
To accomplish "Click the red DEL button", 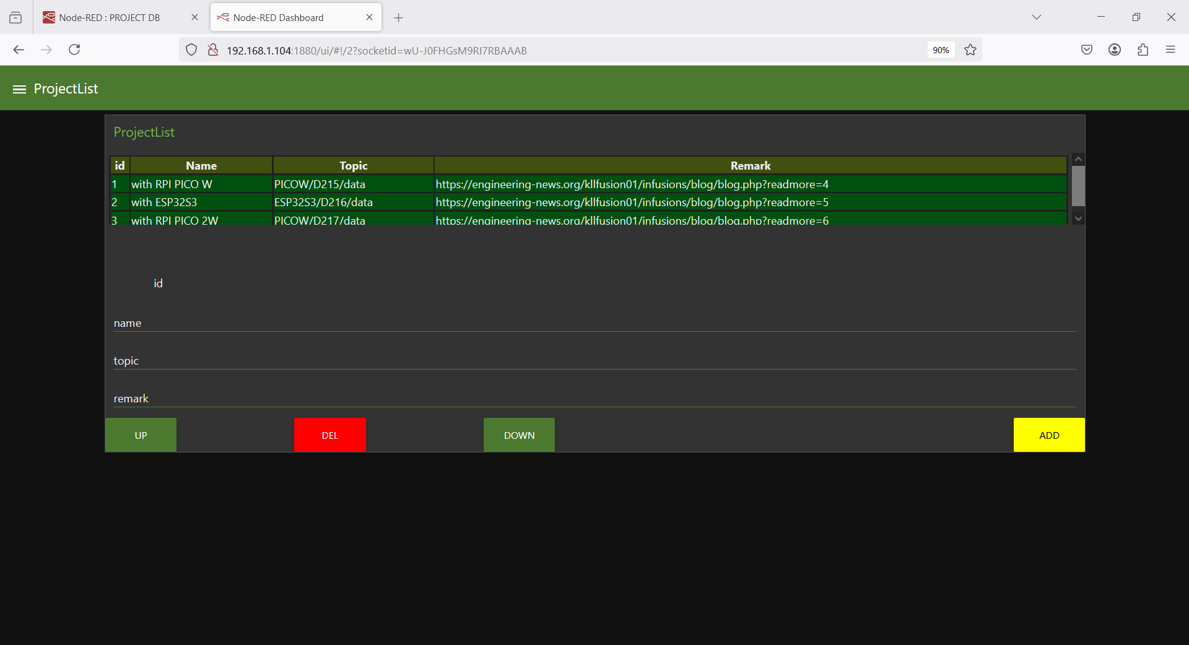I will (330, 435).
